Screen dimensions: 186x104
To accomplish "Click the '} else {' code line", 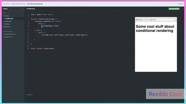I will [x=38, y=30].
